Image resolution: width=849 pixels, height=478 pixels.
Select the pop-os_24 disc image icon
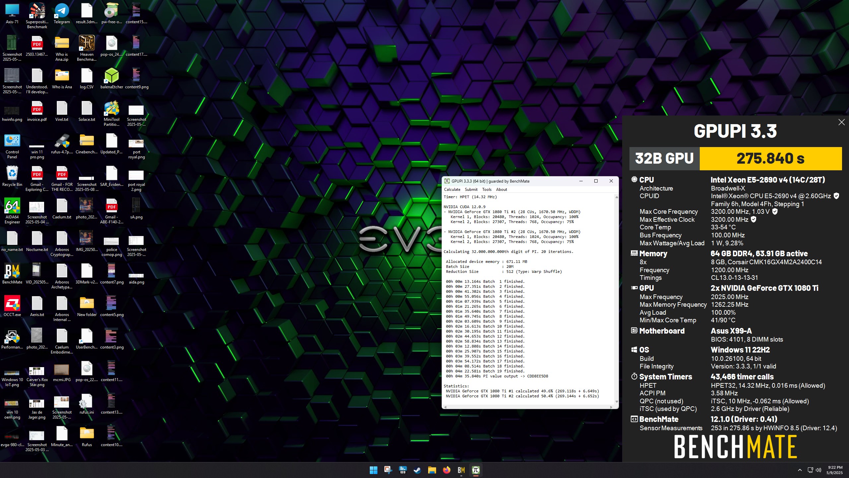click(x=112, y=46)
